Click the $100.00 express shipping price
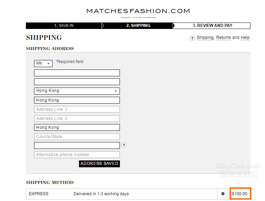 (x=239, y=194)
